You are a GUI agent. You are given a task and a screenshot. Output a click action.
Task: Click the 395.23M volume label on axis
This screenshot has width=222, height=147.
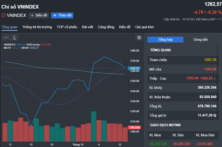134,128
